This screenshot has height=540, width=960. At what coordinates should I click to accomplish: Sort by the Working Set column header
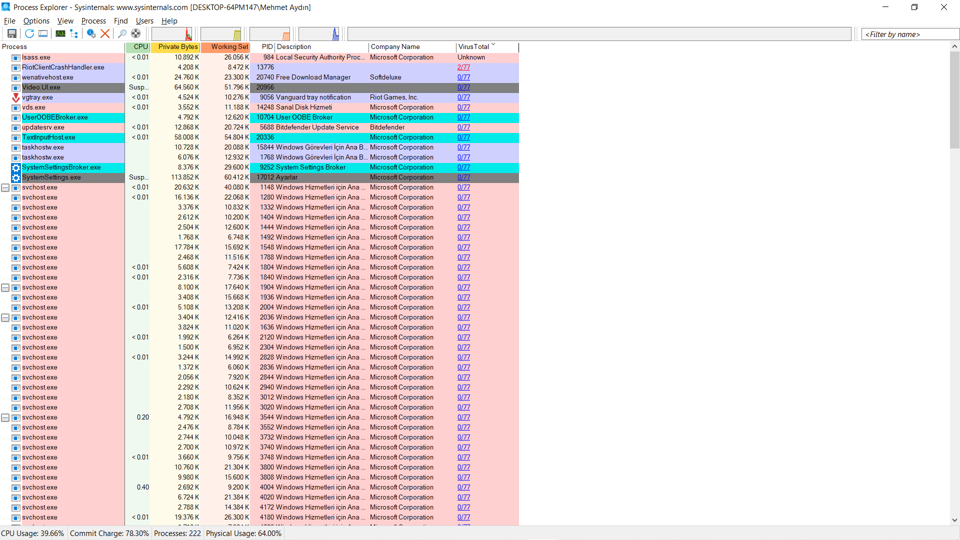[x=225, y=47]
